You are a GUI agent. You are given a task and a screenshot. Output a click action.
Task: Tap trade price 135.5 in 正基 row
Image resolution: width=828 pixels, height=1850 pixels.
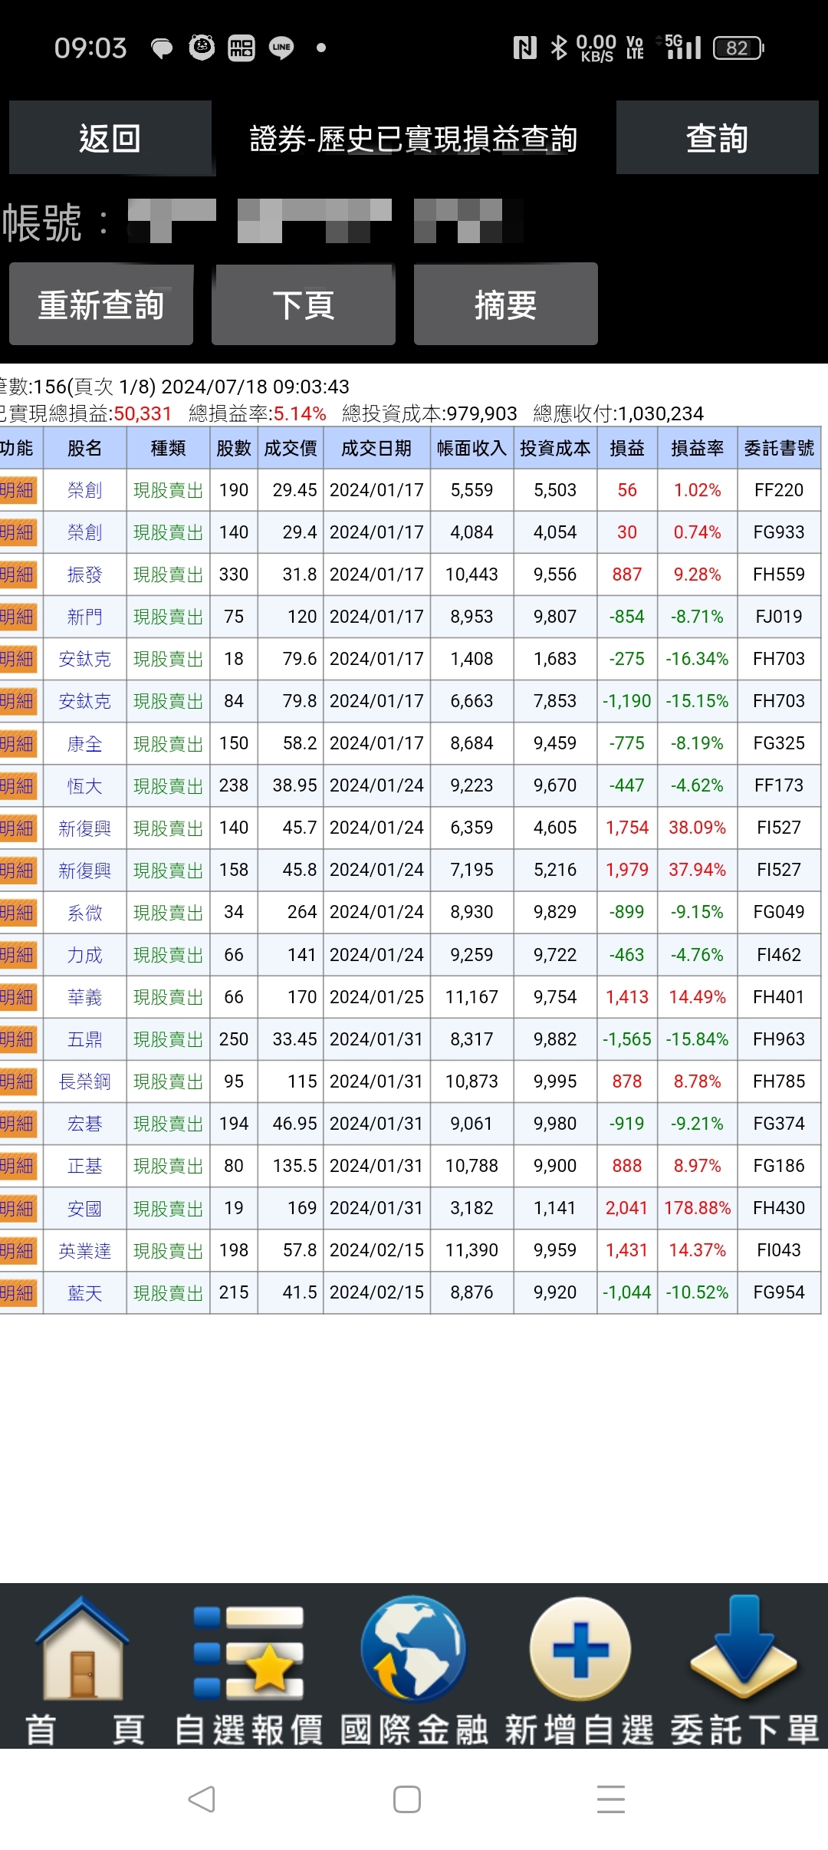click(295, 1166)
